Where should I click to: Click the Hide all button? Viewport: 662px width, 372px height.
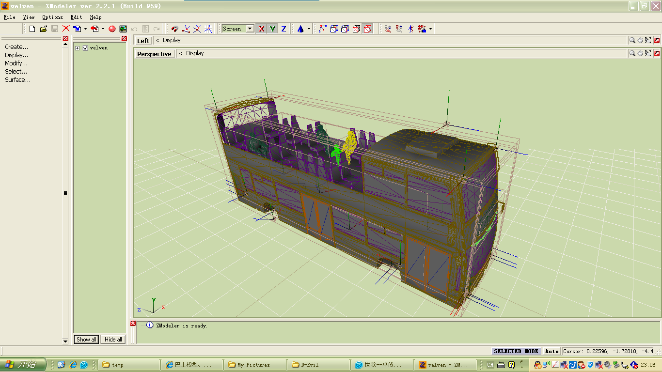113,340
